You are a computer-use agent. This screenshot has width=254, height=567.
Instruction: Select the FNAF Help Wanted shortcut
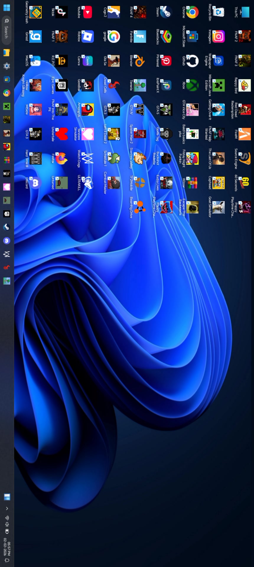218,134
